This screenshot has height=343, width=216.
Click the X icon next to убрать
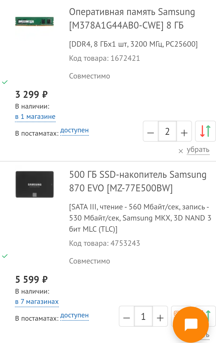click(181, 151)
